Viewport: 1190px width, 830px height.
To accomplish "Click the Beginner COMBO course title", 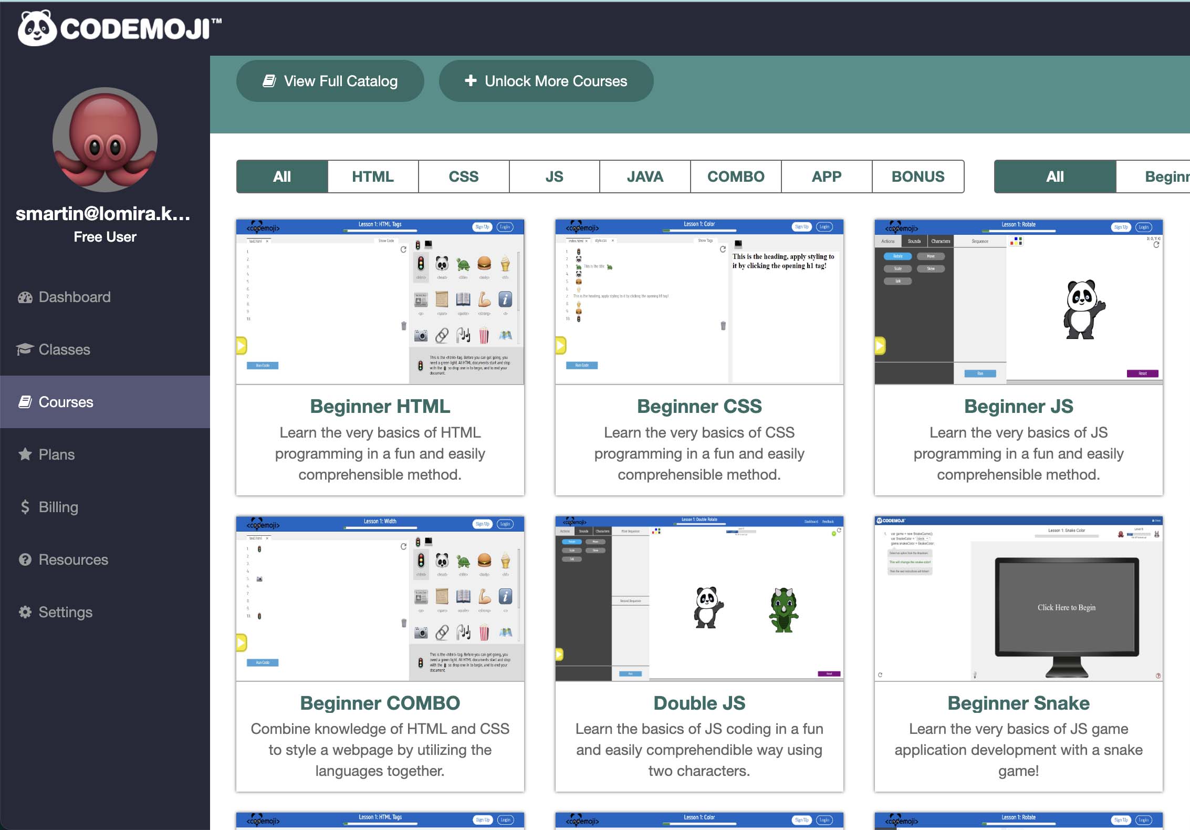I will pyautogui.click(x=380, y=703).
